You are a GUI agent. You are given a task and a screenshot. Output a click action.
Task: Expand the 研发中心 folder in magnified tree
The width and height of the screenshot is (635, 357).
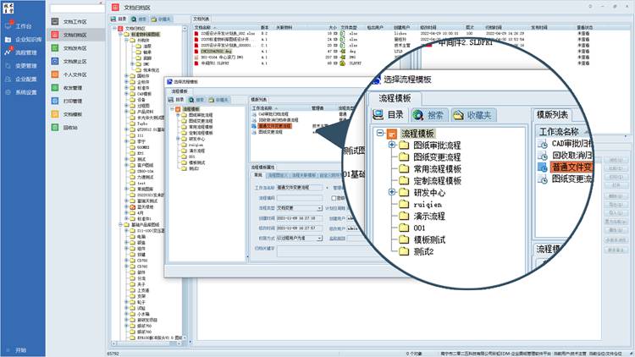click(393, 192)
